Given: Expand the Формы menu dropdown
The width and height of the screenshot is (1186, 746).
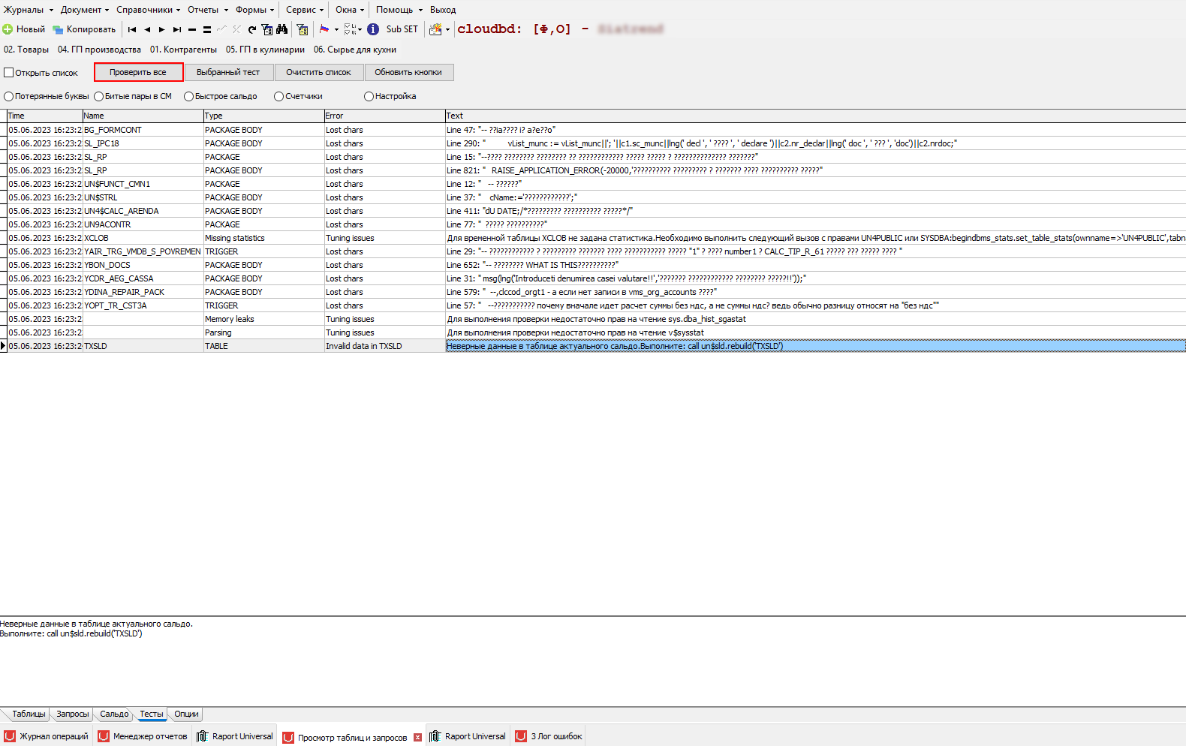Looking at the screenshot, I should point(272,11).
